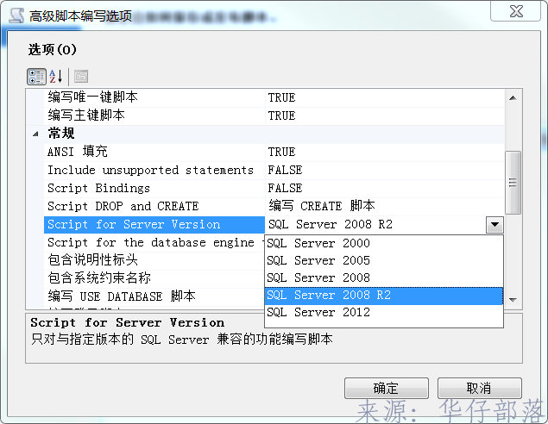Click the Alphabetical sort icon
This screenshot has width=548, height=424.
tap(56, 77)
